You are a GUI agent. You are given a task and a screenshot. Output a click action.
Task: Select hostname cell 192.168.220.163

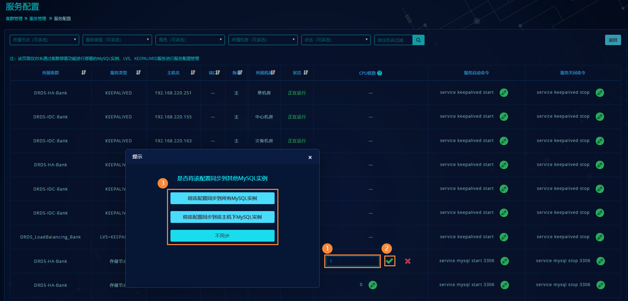point(173,141)
